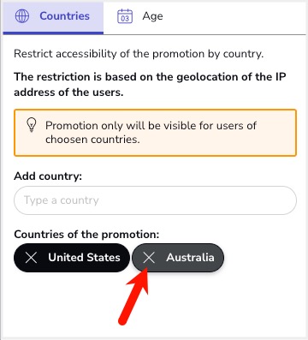The image size is (308, 340).
Task: Click the yellow promotion visibility tip box
Action: [155, 133]
